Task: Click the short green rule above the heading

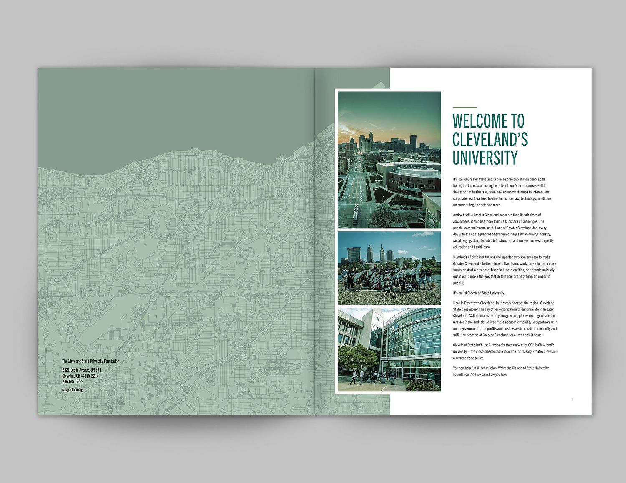Action: 465,108
